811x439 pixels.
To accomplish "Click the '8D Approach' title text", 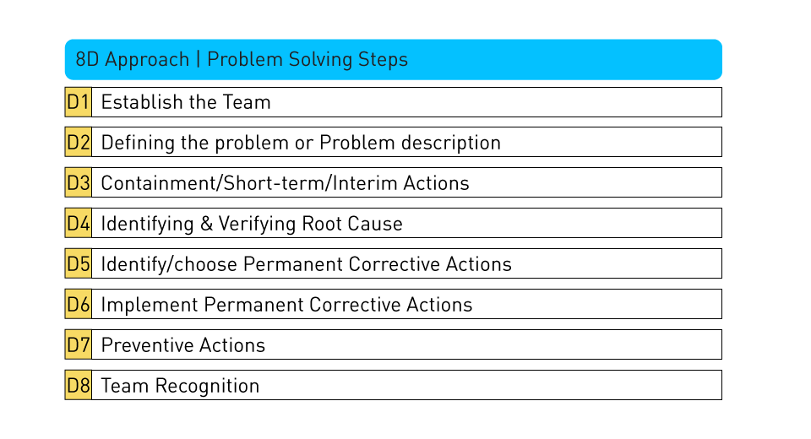I will tap(132, 60).
